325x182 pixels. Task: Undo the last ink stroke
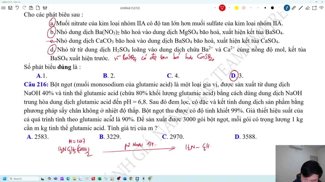click(x=17, y=8)
